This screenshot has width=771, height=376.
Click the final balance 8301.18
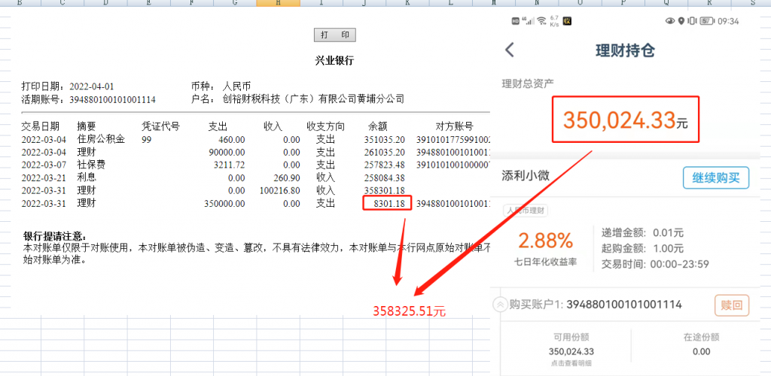tap(389, 203)
